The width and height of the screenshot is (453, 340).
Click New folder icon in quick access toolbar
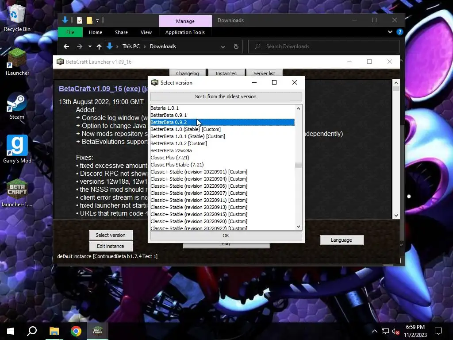[x=89, y=20]
